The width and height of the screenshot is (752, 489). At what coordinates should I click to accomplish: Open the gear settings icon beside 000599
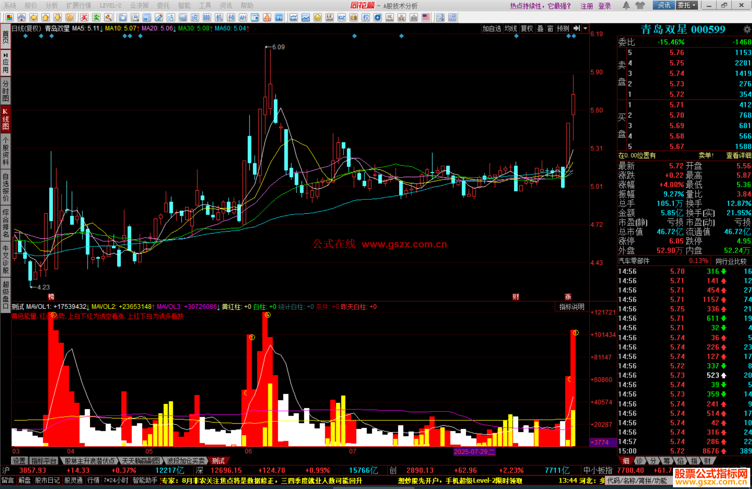click(747, 29)
